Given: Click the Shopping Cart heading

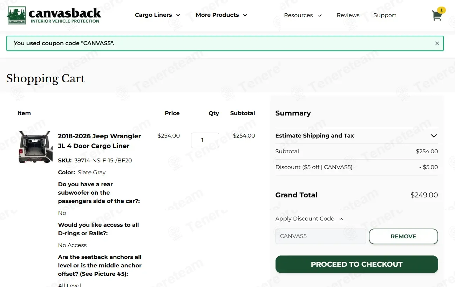Looking at the screenshot, I should [x=46, y=78].
